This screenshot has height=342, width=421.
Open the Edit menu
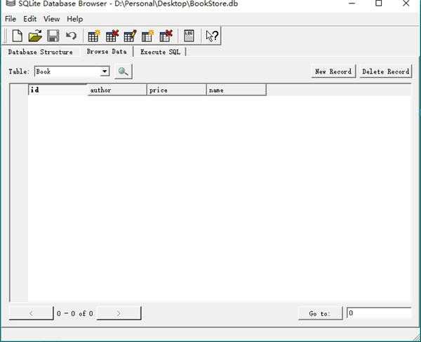[x=29, y=19]
